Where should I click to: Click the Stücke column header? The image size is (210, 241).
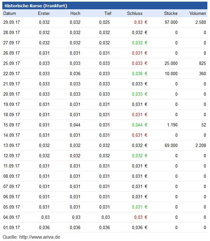pyautogui.click(x=171, y=13)
